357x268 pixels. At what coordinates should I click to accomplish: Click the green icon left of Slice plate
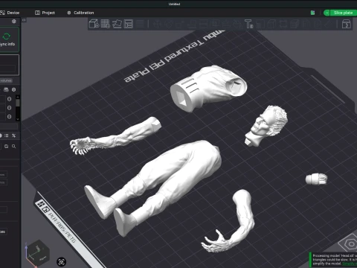tap(313, 13)
